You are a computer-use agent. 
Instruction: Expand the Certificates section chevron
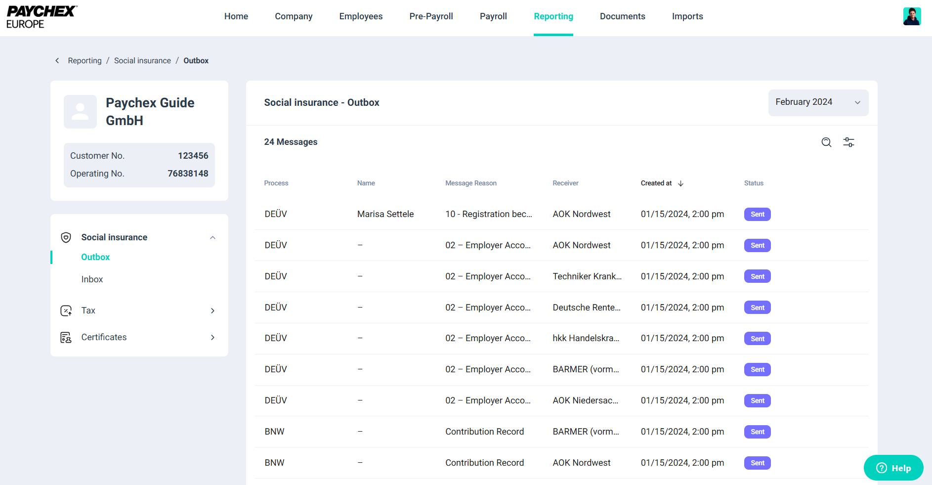pos(212,337)
